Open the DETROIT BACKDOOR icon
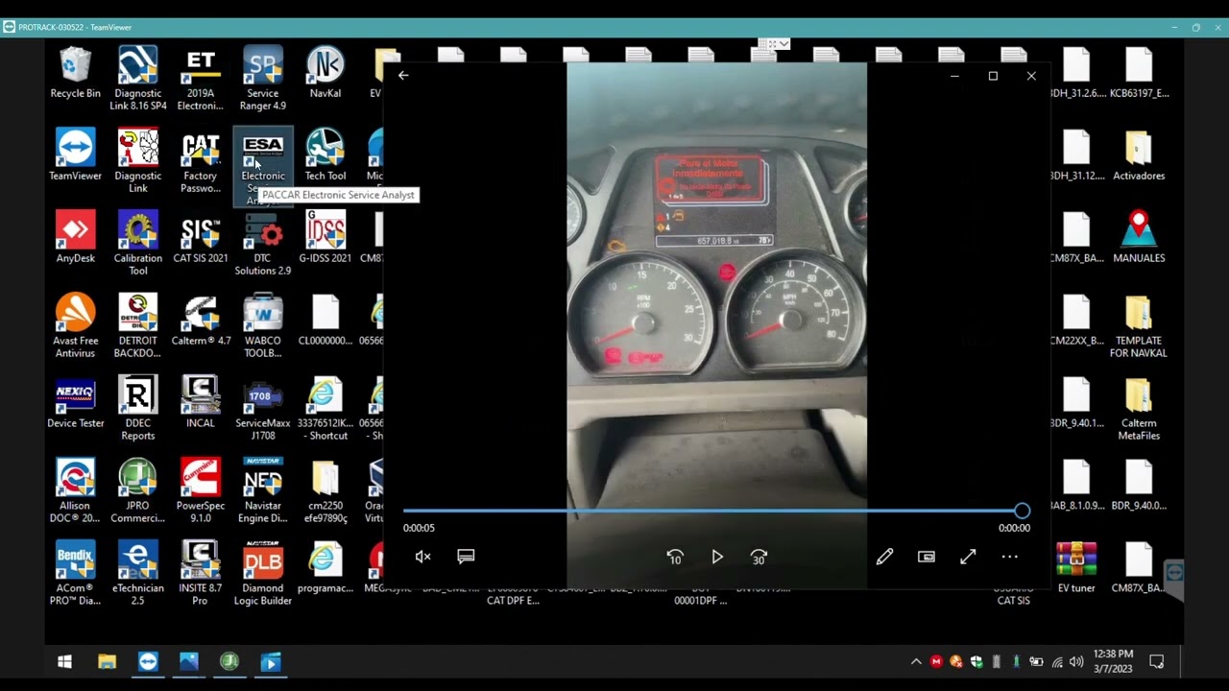 point(137,326)
